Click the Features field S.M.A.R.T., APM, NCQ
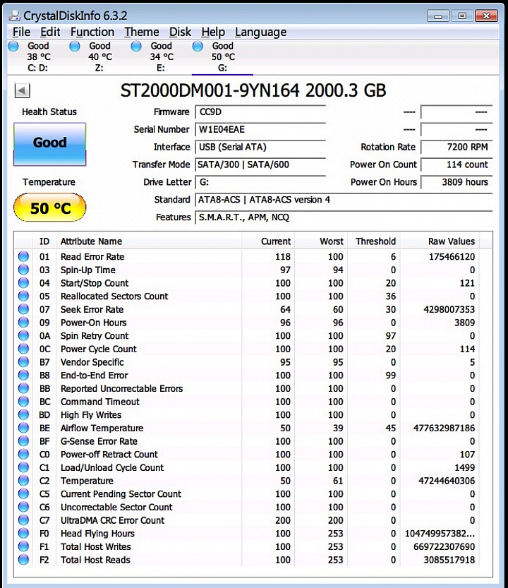The height and width of the screenshot is (588, 508). (344, 217)
